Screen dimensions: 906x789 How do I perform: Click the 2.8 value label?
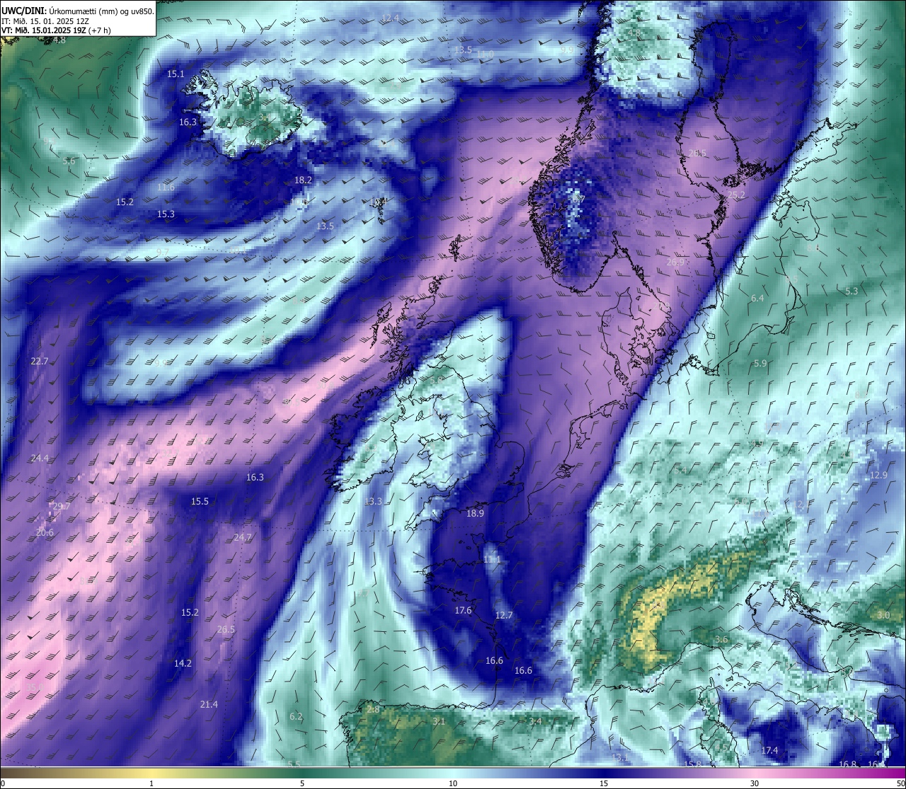tap(373, 710)
